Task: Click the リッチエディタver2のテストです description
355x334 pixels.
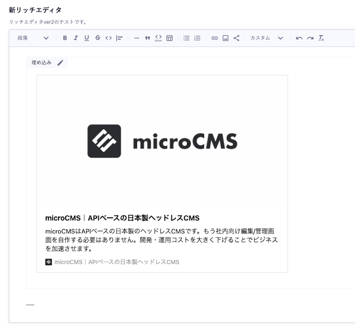Action: (x=48, y=22)
